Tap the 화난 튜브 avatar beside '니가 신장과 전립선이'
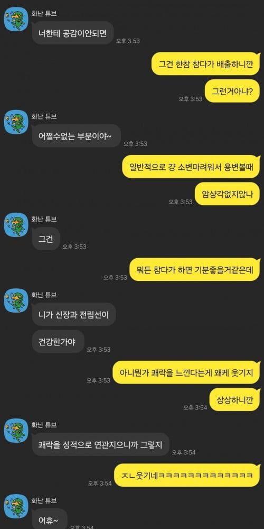264x529 pixels. coord(16,300)
